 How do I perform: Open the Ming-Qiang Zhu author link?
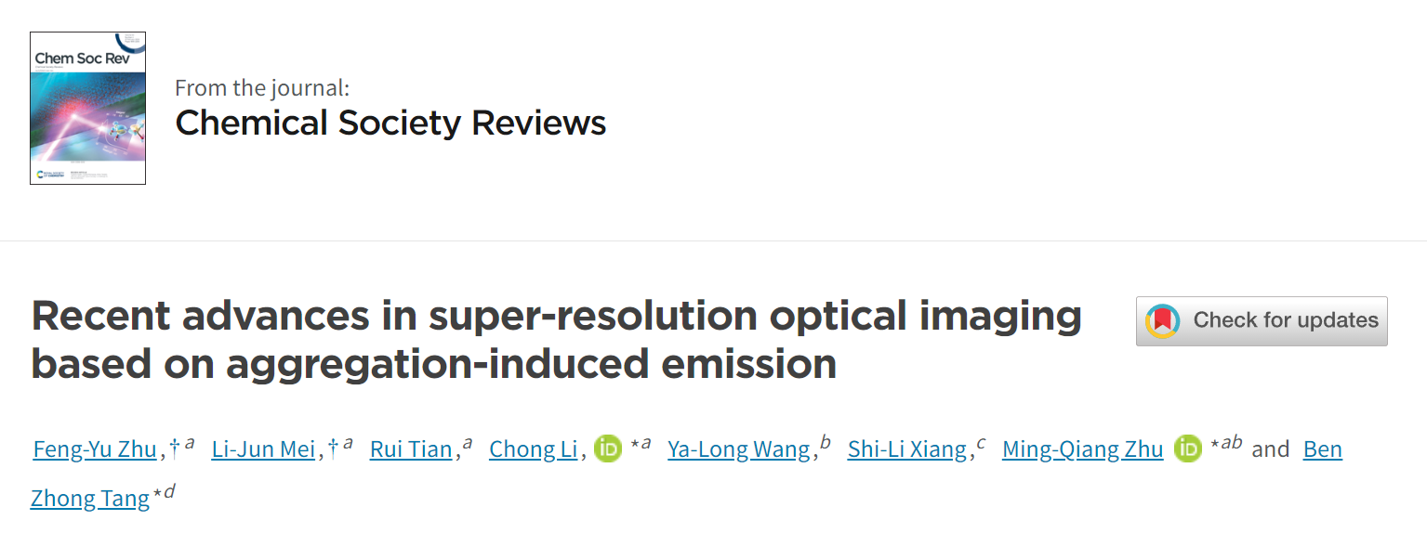(x=1083, y=449)
